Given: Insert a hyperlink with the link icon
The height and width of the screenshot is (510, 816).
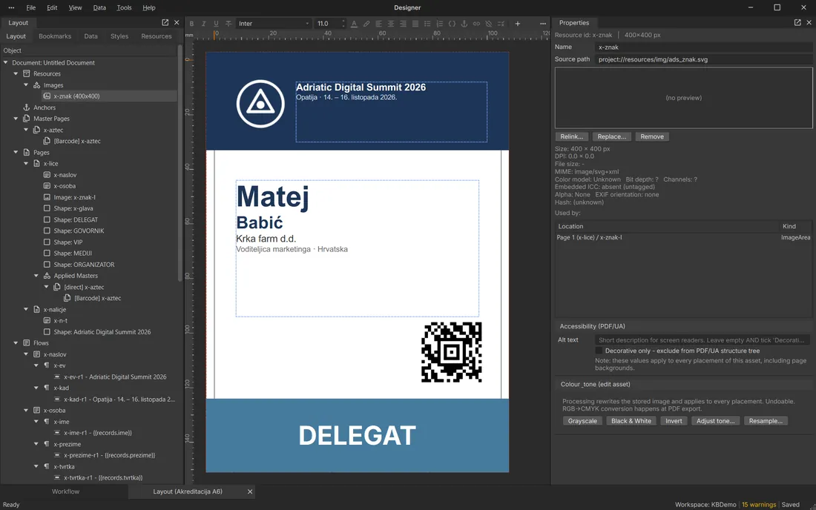Looking at the screenshot, I should pyautogui.click(x=476, y=24).
